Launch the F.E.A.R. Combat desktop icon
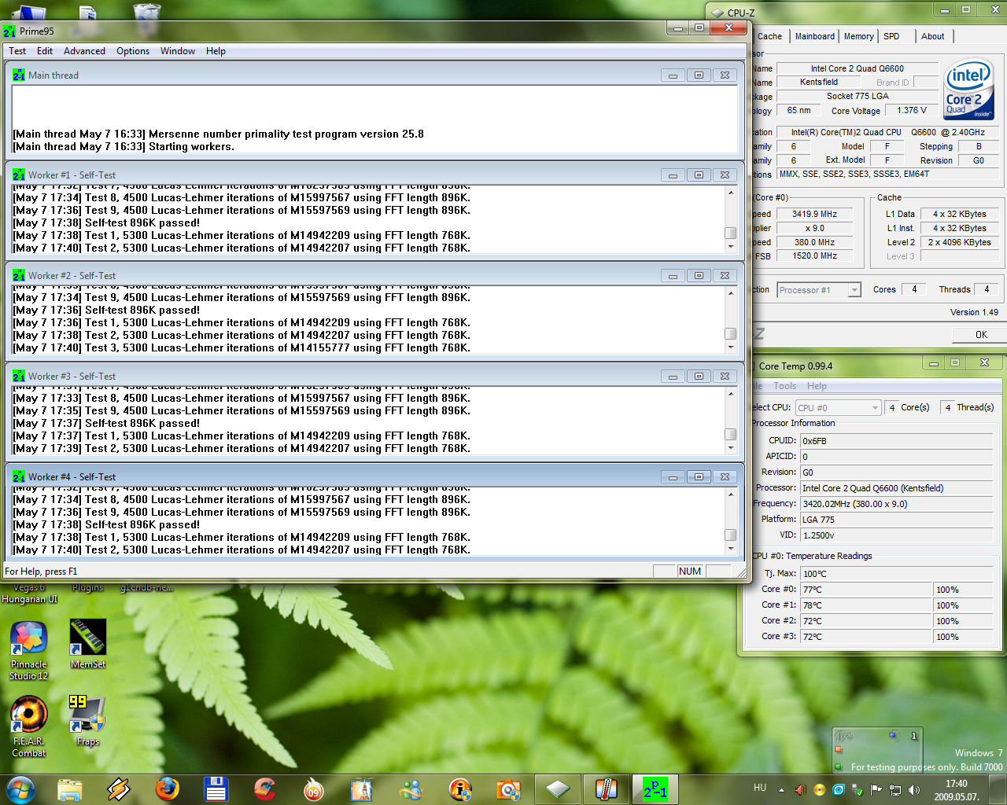Screen dimensions: 1007x805 [x=29, y=726]
